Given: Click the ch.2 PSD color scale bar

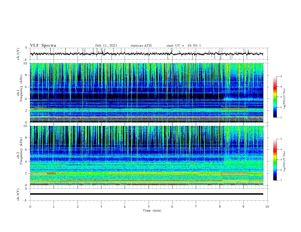Looking at the screenshot, I should tap(275, 160).
